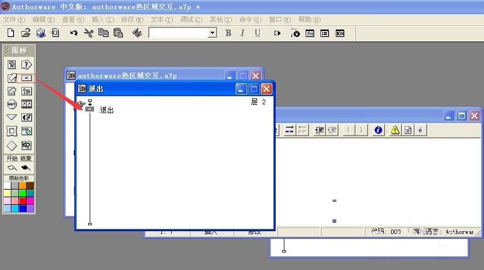484x270 pixels.
Task: Click the Import toolbar icon
Action: click(x=55, y=33)
